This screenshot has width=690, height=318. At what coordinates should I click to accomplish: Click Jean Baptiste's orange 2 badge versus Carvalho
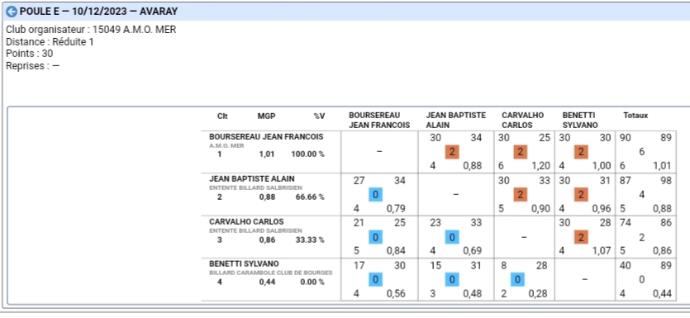point(520,195)
